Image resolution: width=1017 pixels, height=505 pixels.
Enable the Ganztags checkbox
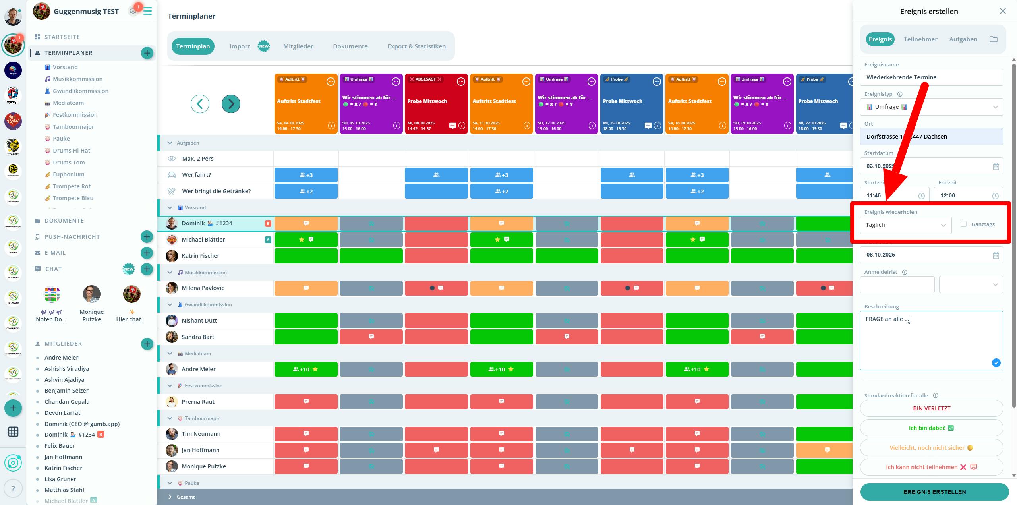pos(963,224)
